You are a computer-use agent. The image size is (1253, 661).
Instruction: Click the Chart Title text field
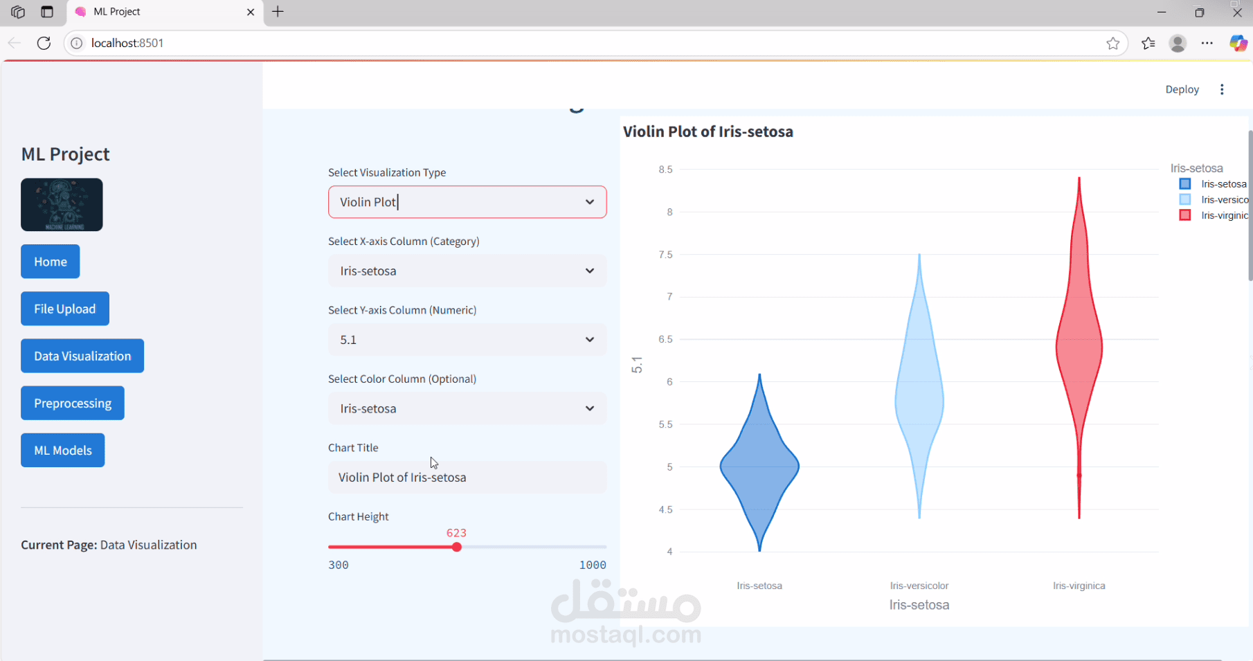[467, 478]
